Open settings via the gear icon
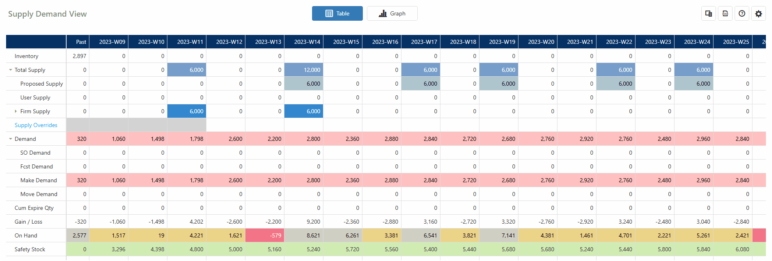This screenshot has width=772, height=261. (759, 14)
